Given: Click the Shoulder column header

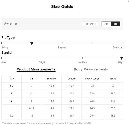Looking at the screenshot, I should (x=52, y=79).
